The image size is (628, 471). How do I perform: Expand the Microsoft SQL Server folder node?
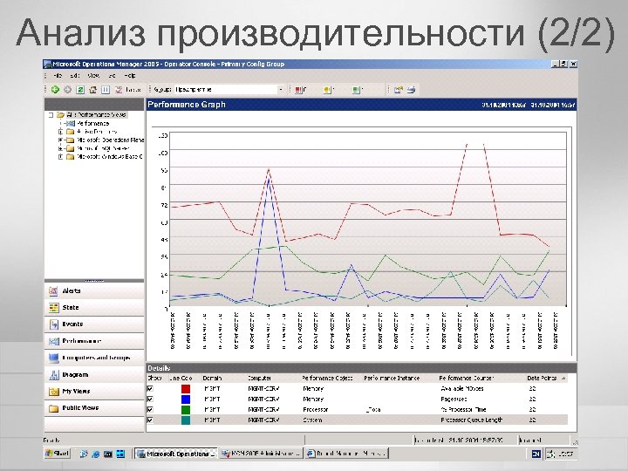point(60,148)
